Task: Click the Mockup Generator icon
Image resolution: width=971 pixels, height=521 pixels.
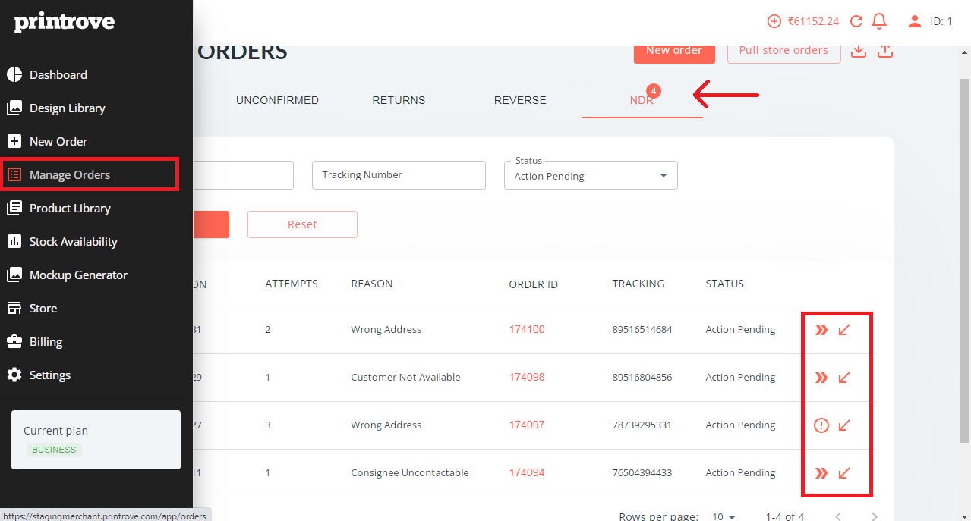Action: click(14, 275)
